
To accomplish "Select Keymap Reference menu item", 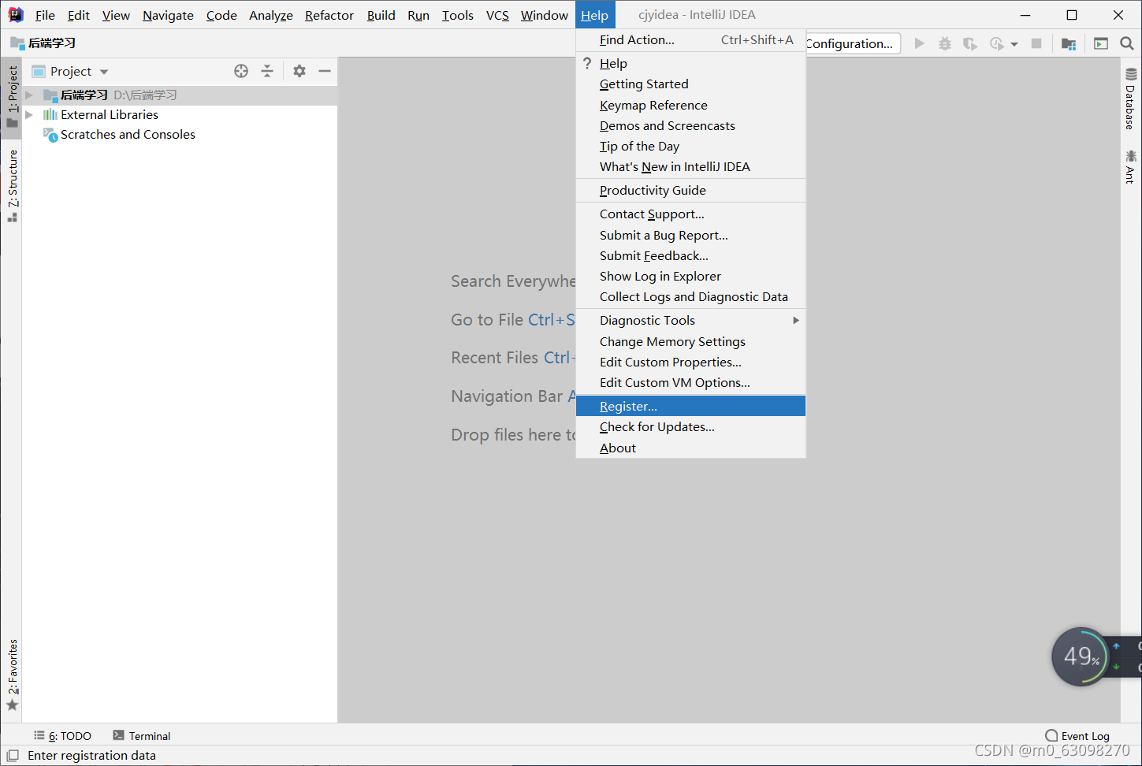I will (690, 105).
